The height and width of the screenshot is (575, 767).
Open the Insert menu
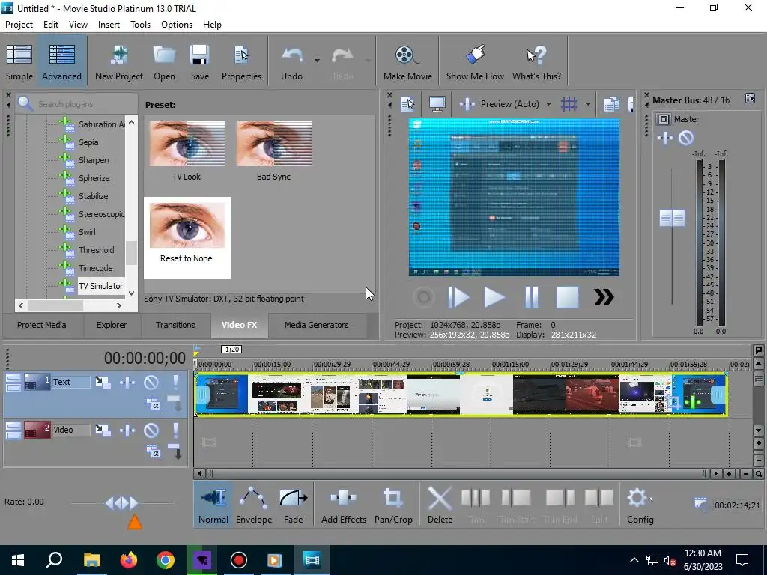109,25
